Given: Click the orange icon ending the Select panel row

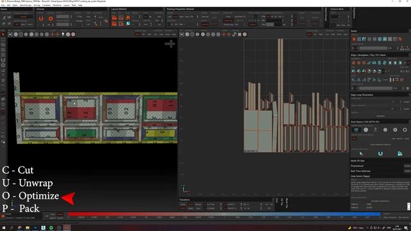Looking at the screenshot, I should click(x=400, y=39).
